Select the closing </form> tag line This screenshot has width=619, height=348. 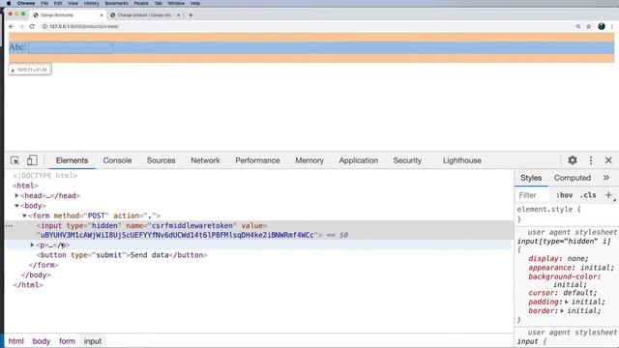click(x=44, y=265)
